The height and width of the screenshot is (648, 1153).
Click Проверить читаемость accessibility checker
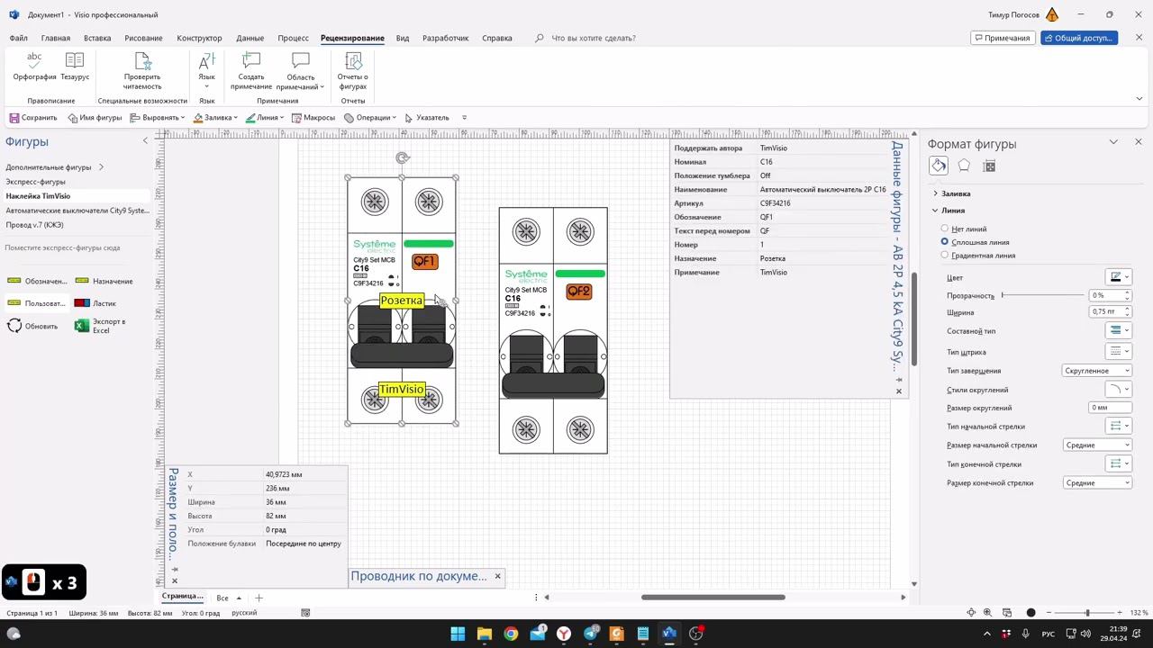coord(142,71)
